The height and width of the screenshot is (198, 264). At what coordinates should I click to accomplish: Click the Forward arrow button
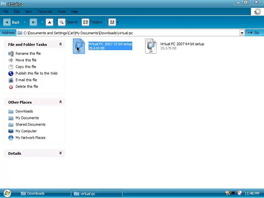point(33,22)
